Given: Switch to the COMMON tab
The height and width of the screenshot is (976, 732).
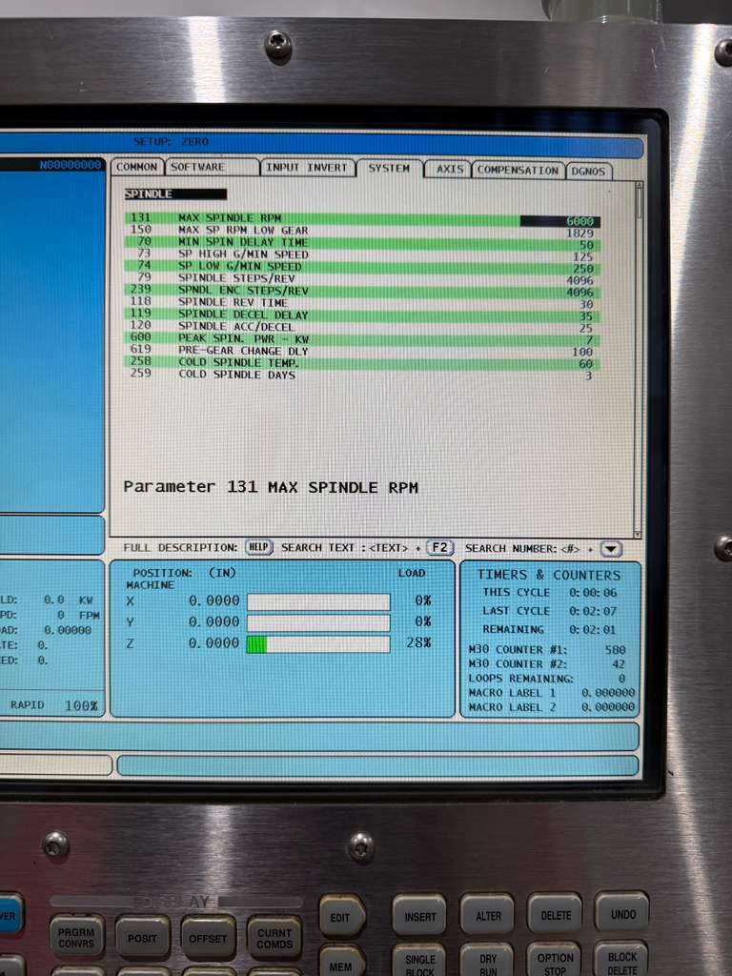Looking at the screenshot, I should click(x=136, y=168).
